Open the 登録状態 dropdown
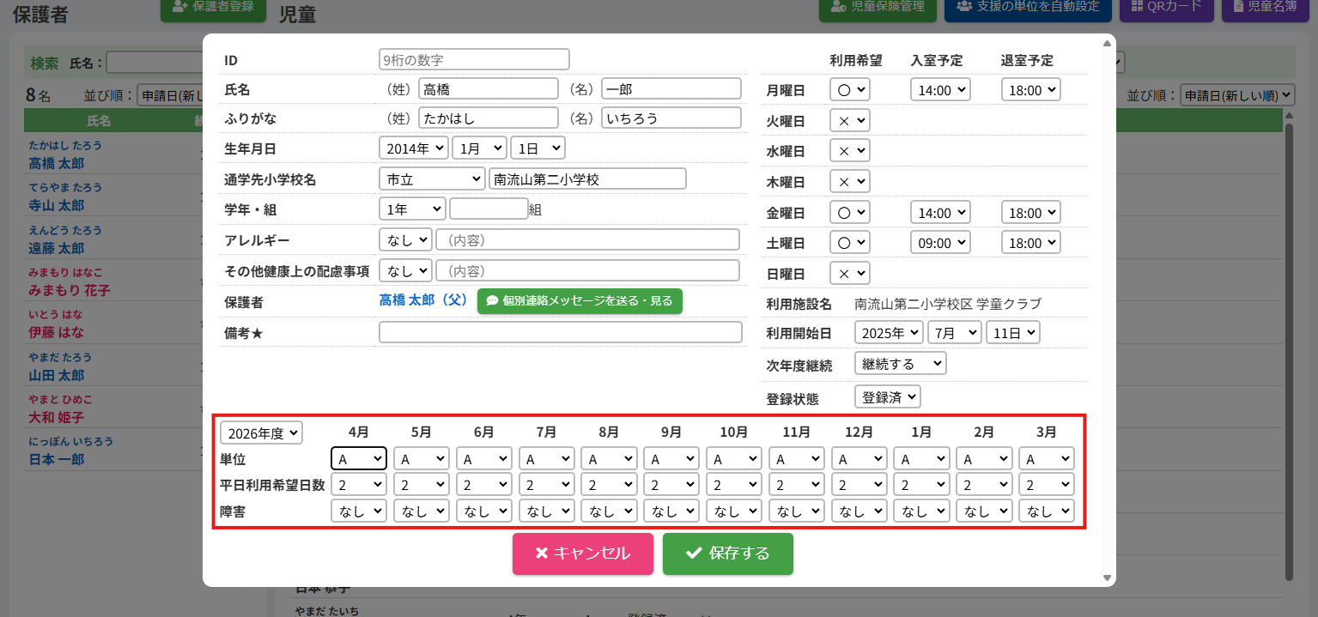The height and width of the screenshot is (617, 1318). tap(888, 396)
